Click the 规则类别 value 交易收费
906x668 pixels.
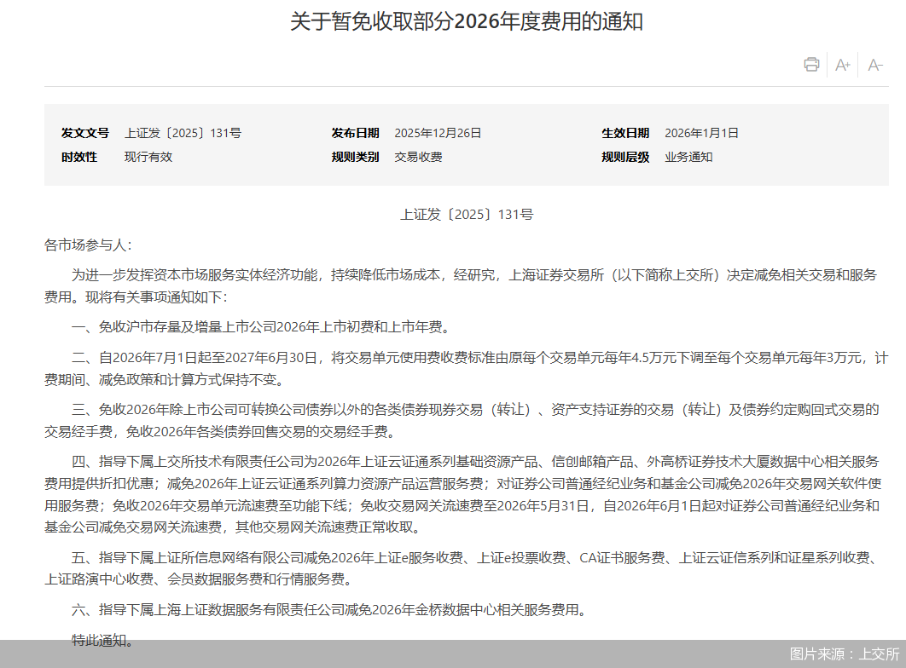[417, 157]
